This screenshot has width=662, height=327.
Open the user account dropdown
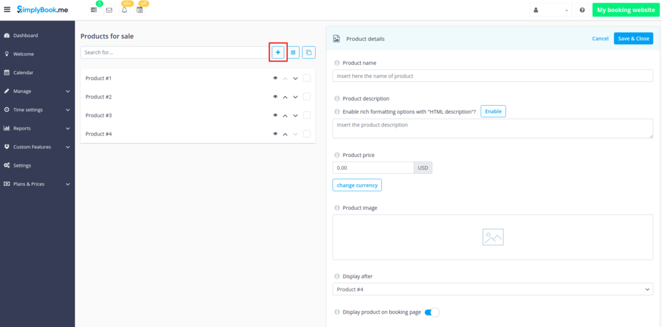(551, 11)
